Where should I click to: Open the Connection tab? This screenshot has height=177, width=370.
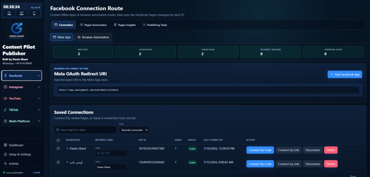click(63, 25)
